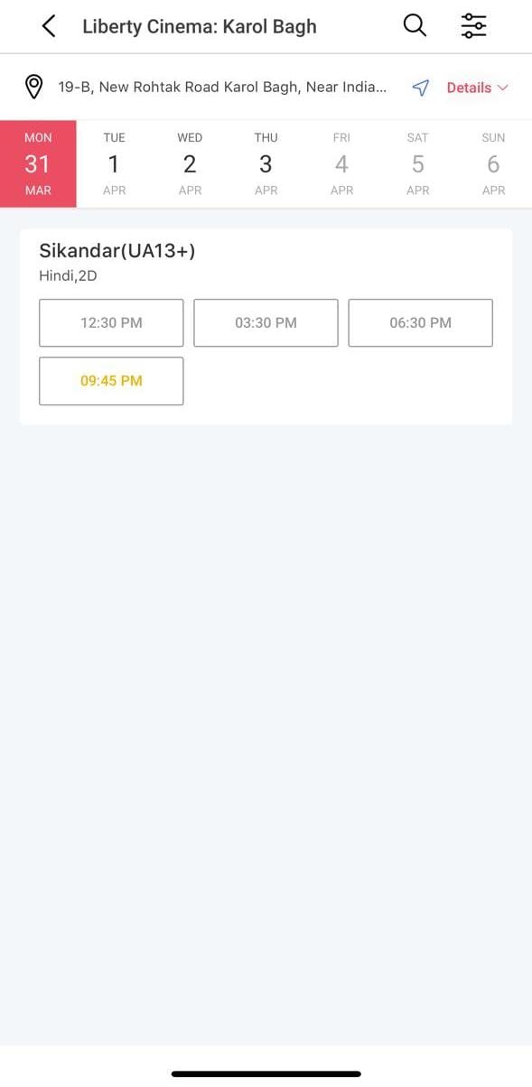532x1087 pixels.
Task: Keep Monday March 31 selected
Action: [x=38, y=163]
